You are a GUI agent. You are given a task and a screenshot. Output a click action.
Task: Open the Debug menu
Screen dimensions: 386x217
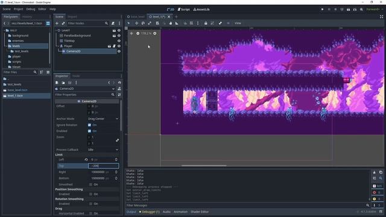pos(31,9)
